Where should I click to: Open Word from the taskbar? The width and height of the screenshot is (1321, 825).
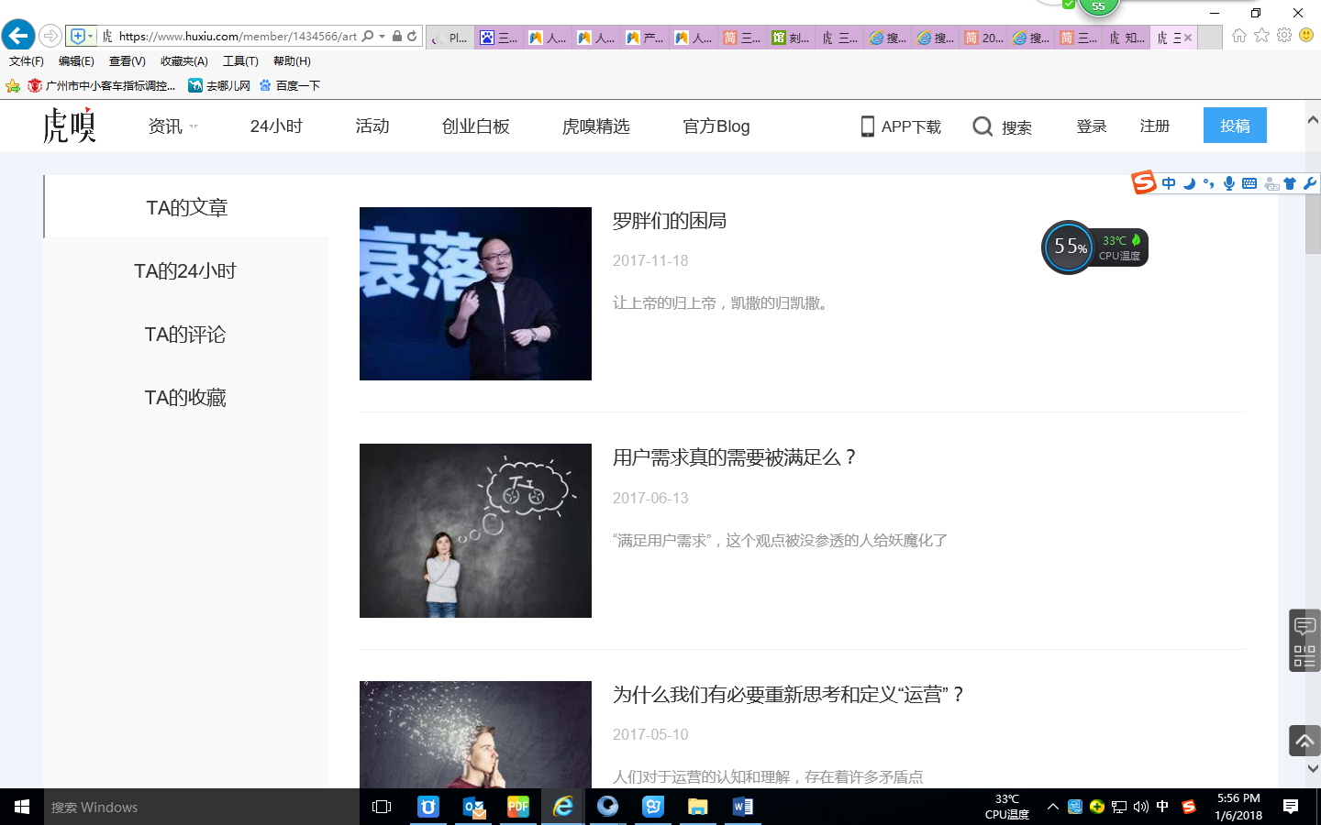point(743,807)
